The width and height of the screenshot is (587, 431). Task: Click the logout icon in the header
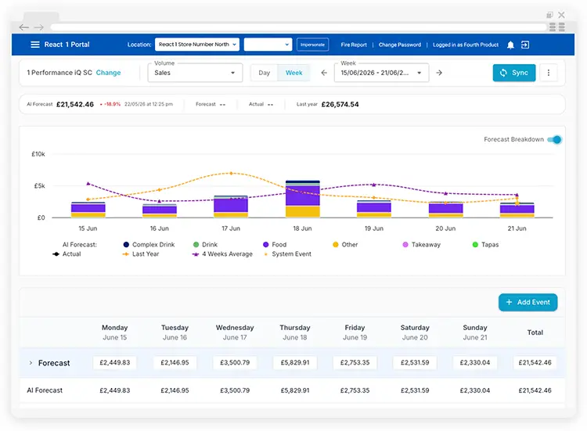525,45
